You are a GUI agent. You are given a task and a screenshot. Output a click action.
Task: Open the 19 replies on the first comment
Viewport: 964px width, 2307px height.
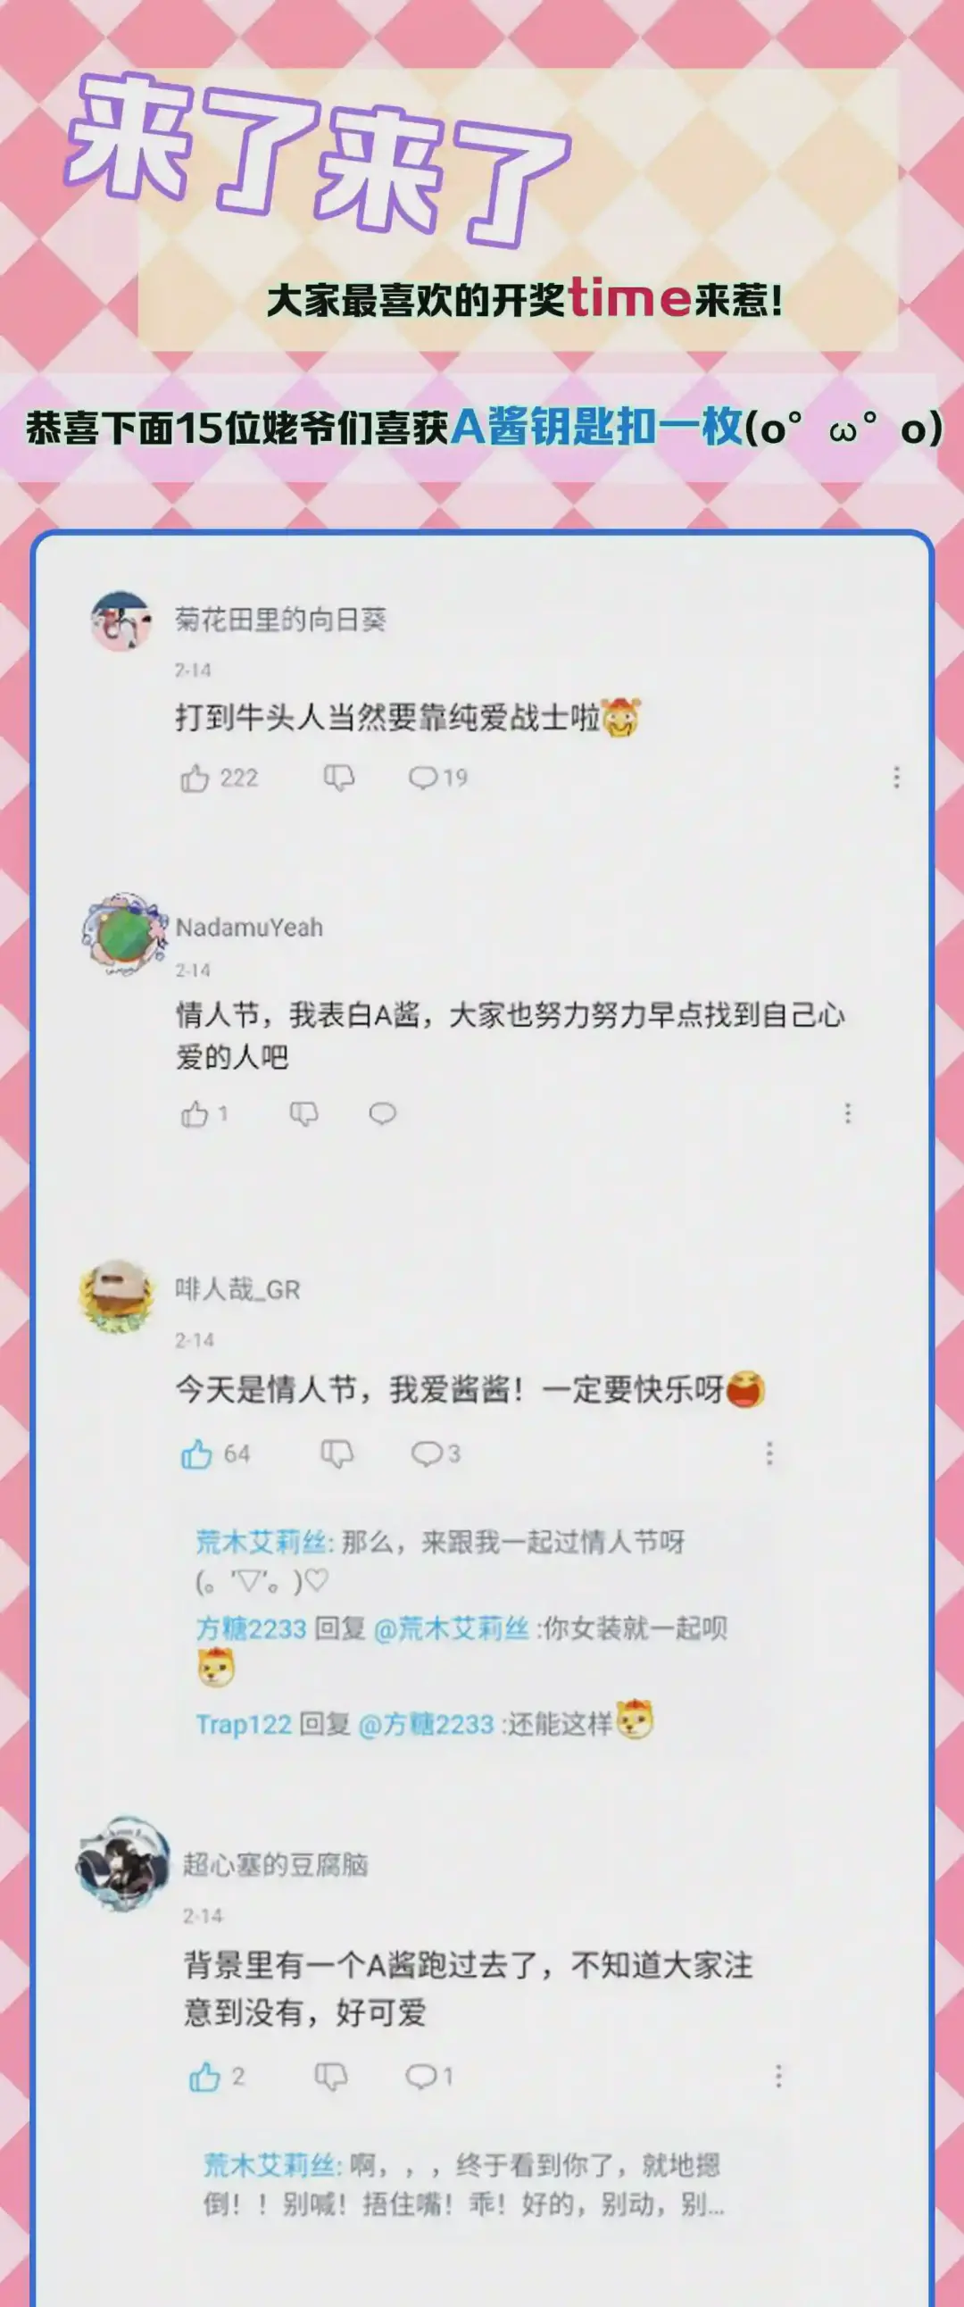pyautogui.click(x=437, y=778)
